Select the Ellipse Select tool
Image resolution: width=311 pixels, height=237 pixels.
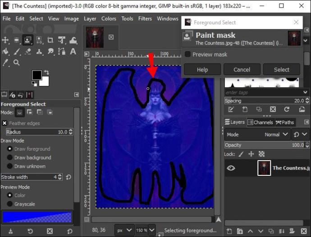(x=17, y=40)
